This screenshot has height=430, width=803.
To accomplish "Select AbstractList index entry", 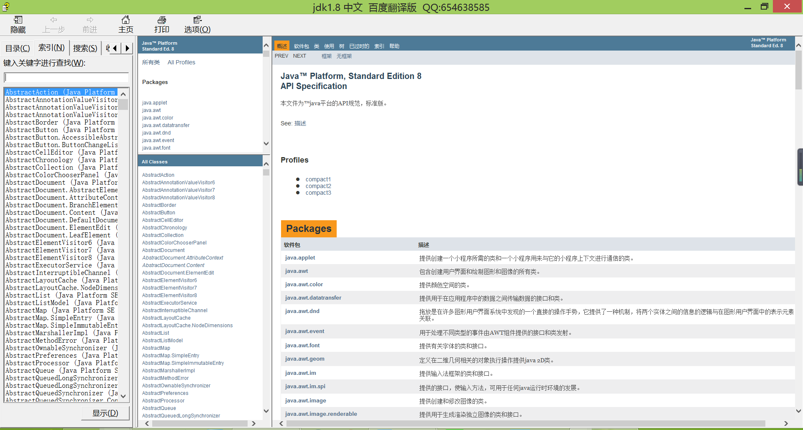I will coord(61,295).
